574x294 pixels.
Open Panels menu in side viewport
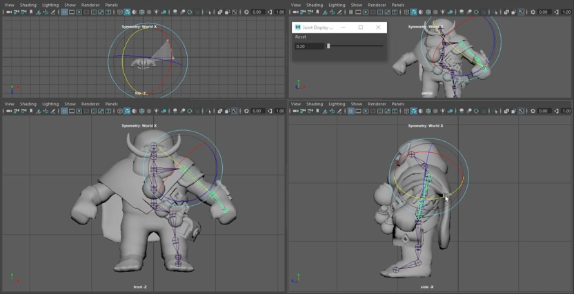tap(398, 104)
